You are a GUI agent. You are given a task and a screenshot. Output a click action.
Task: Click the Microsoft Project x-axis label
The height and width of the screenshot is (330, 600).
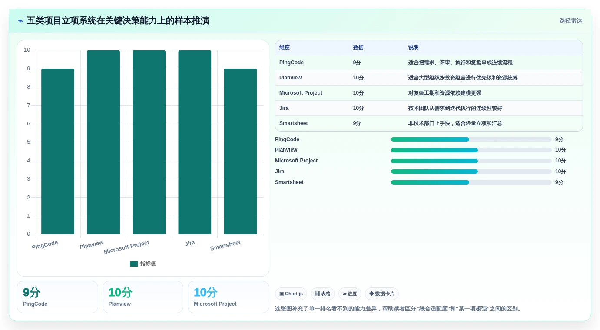tap(126, 247)
